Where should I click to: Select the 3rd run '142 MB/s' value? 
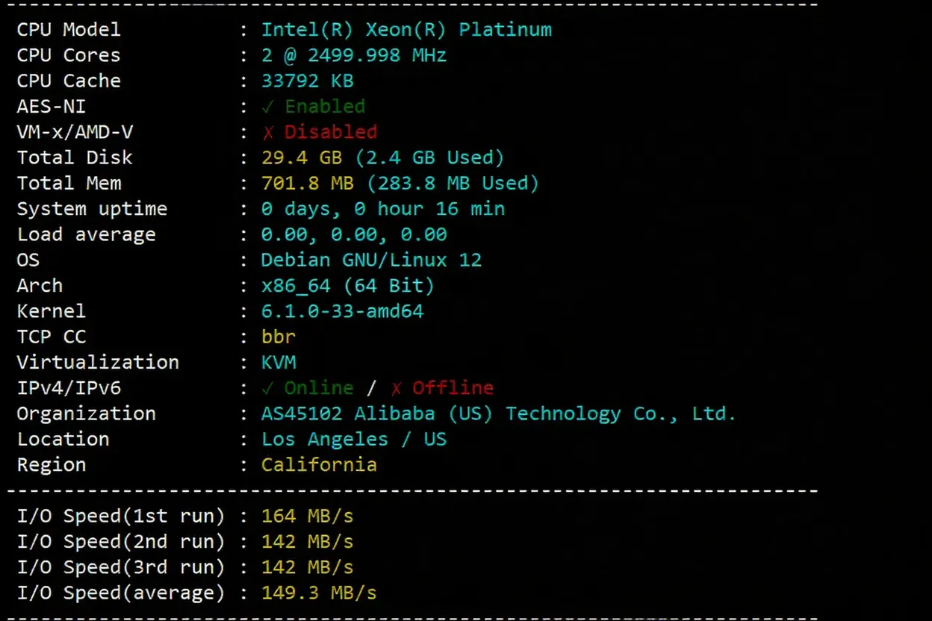click(x=307, y=567)
